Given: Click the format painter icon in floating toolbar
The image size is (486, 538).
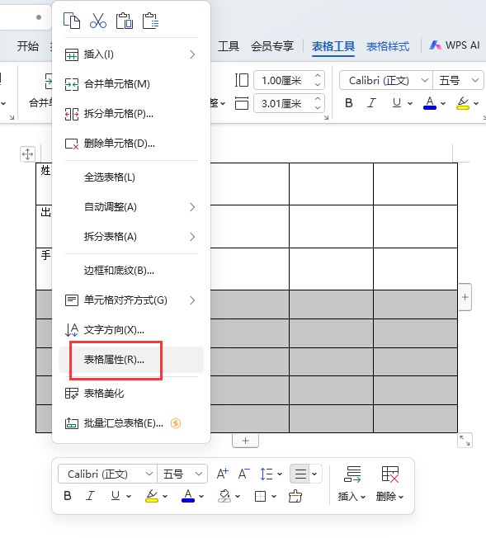Looking at the screenshot, I should 295,496.
